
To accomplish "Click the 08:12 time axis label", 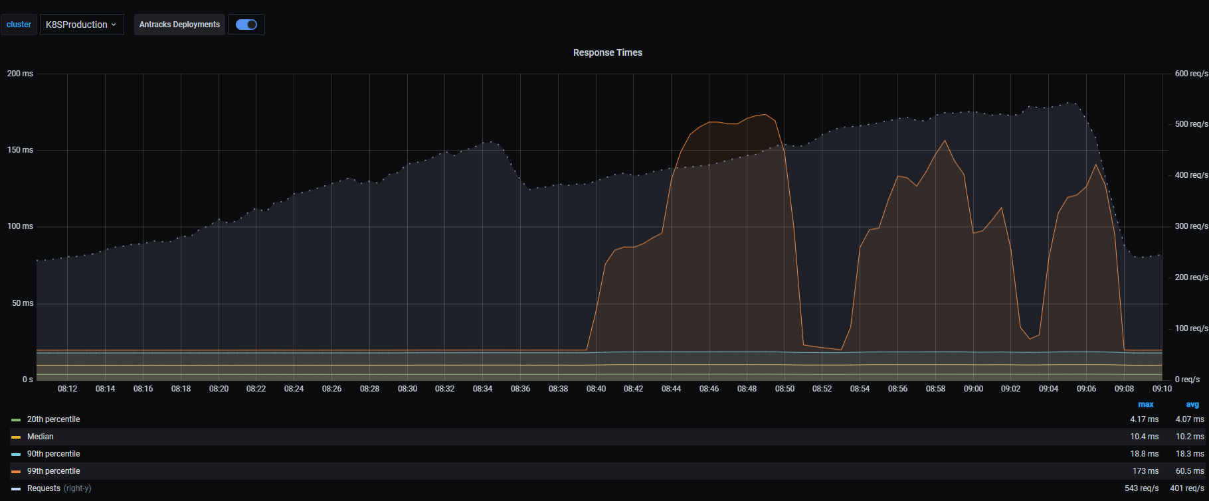I will [68, 389].
